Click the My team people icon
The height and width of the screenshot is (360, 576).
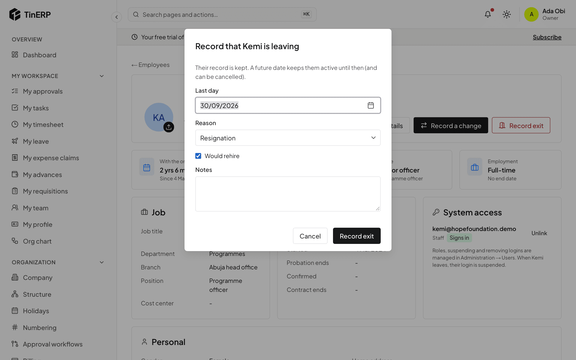pyautogui.click(x=15, y=208)
